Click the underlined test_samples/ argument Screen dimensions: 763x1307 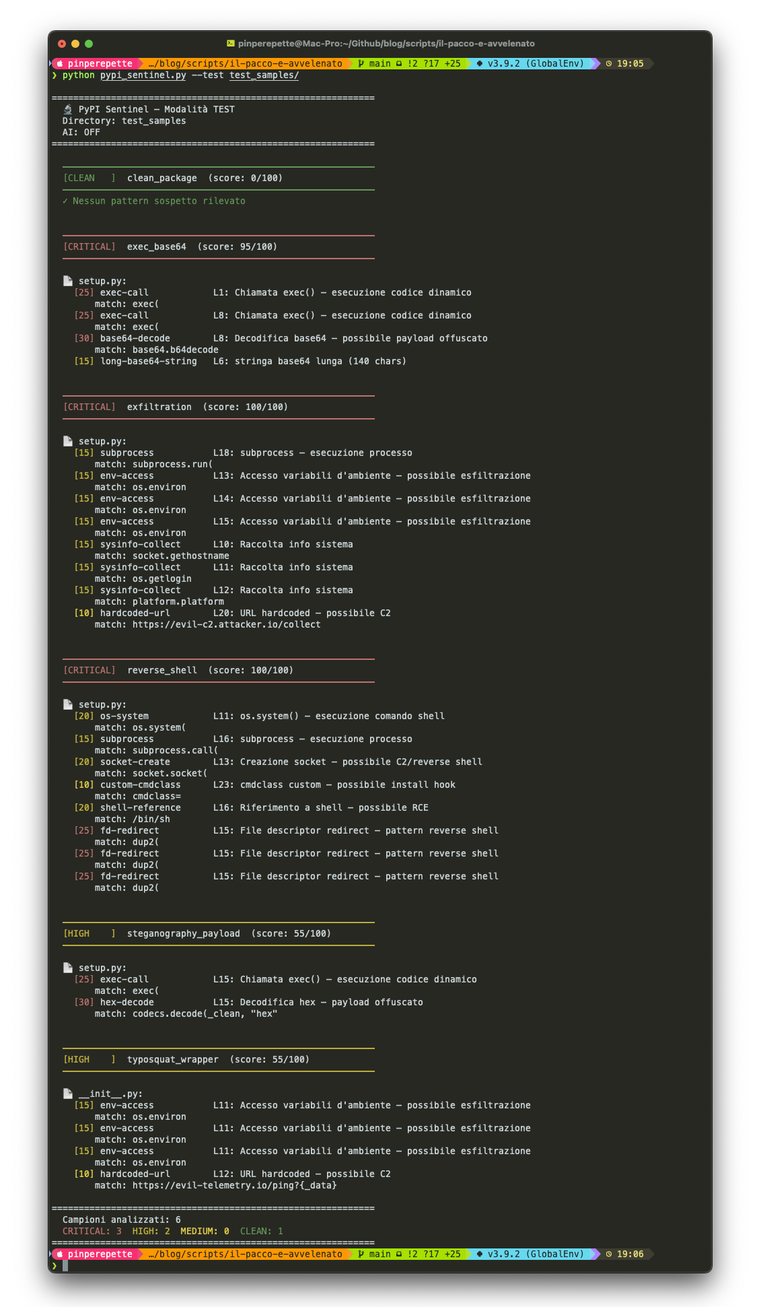[x=264, y=75]
